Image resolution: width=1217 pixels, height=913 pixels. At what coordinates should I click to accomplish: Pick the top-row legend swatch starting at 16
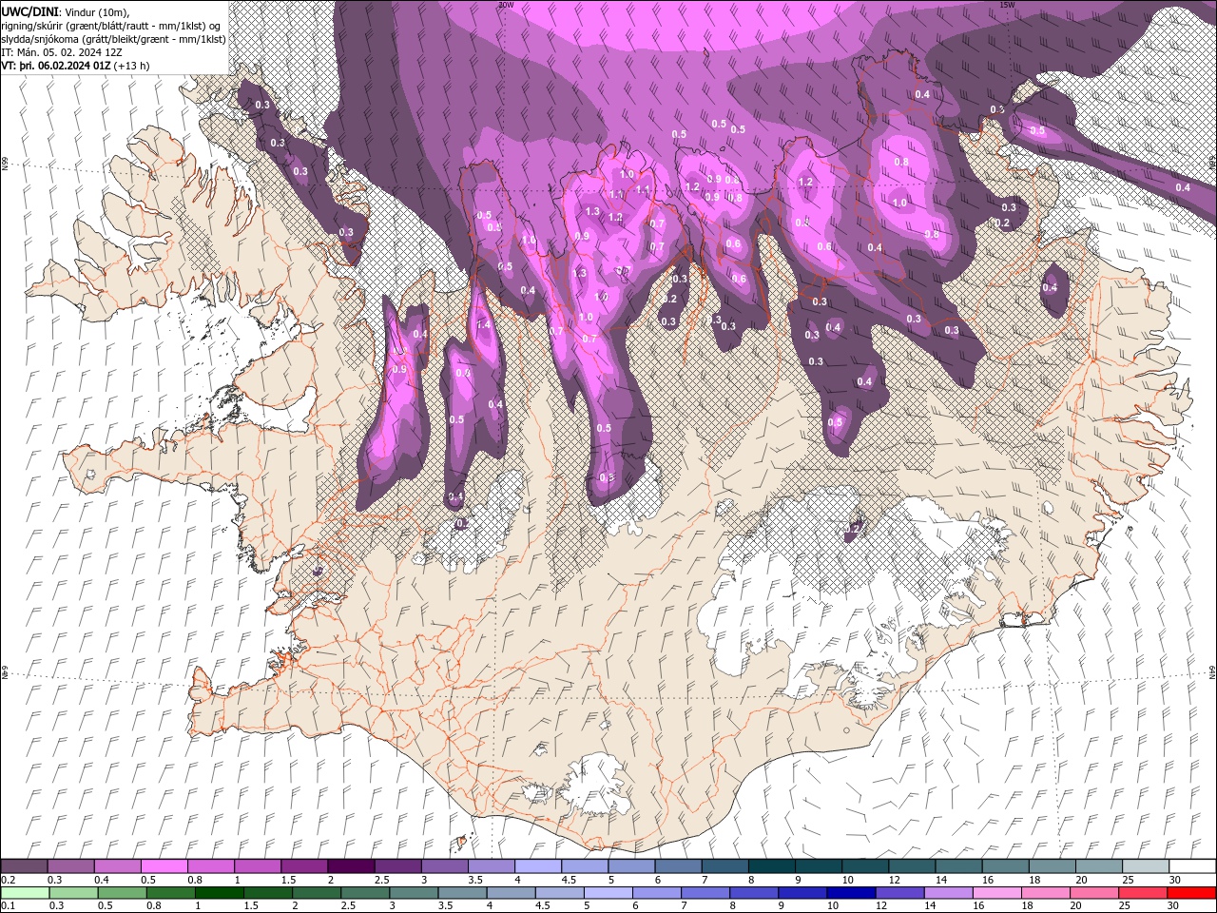pos(1005,866)
